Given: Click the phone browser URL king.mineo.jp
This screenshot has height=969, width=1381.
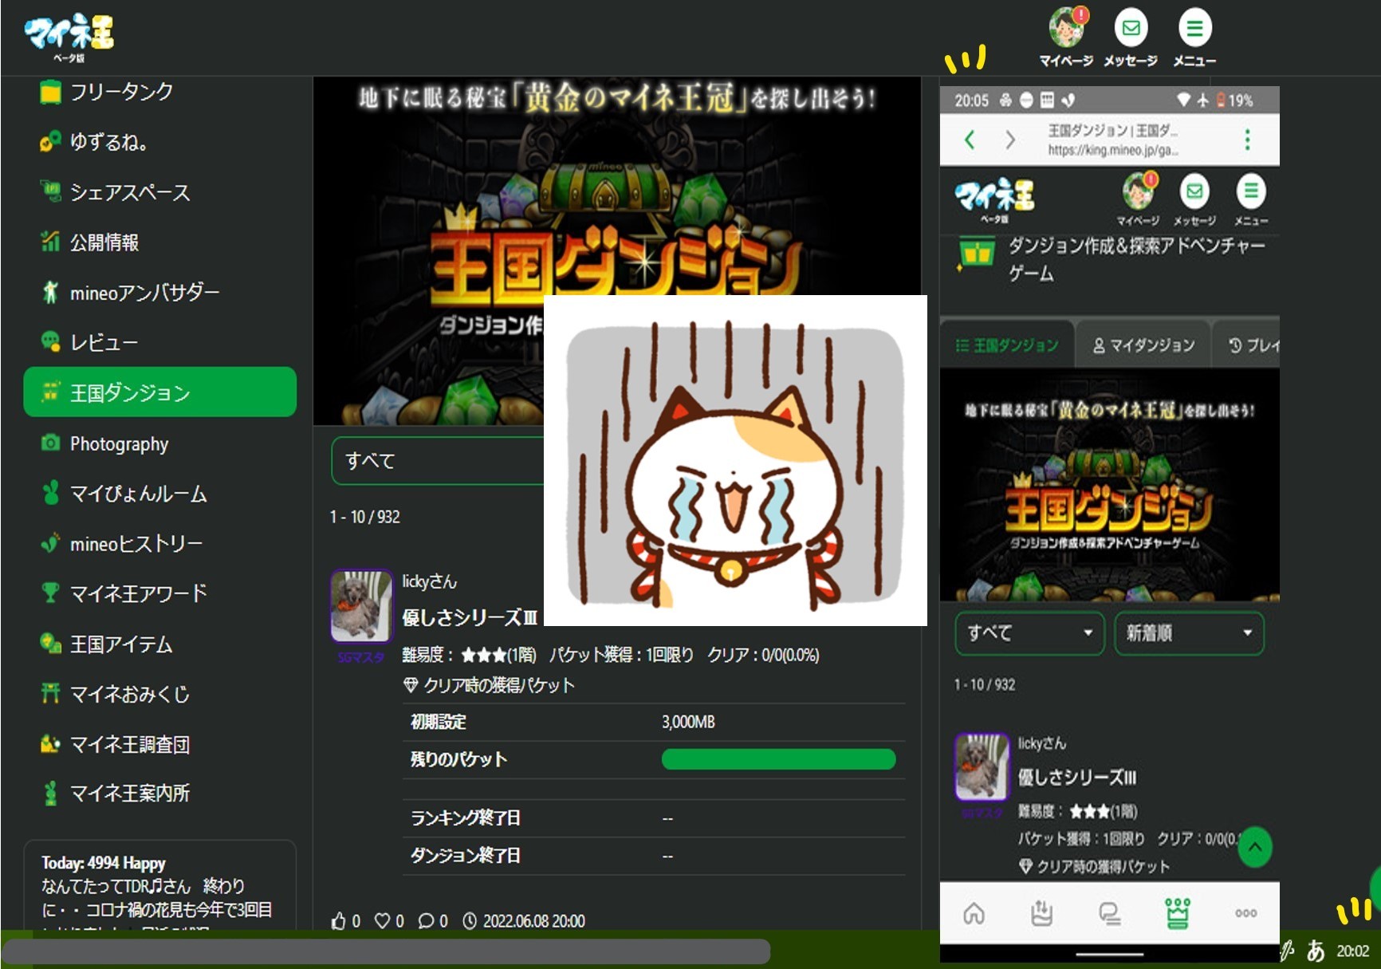Looking at the screenshot, I should pos(1113,150).
